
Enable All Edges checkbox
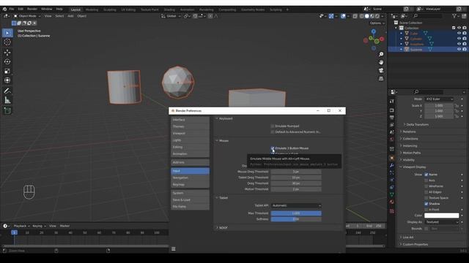pyautogui.click(x=426, y=192)
